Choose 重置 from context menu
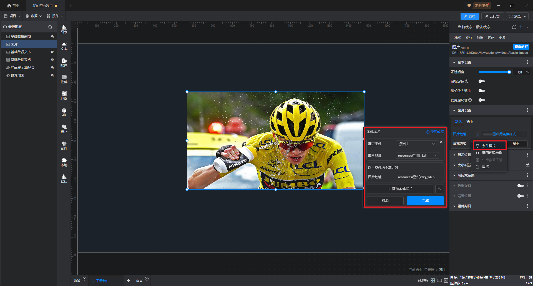Viewport: 533px width, 286px height. pyautogui.click(x=489, y=167)
